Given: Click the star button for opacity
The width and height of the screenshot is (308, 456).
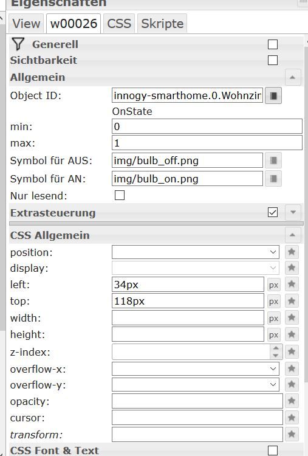Looking at the screenshot, I should click(292, 401).
